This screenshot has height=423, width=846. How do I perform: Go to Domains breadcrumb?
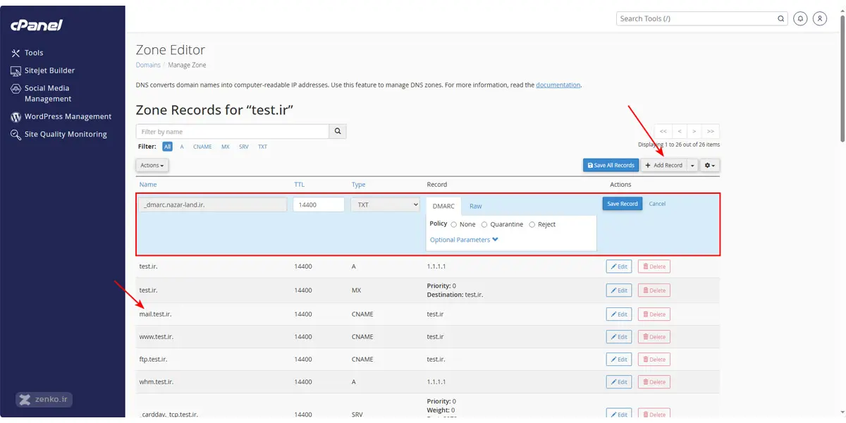[148, 65]
